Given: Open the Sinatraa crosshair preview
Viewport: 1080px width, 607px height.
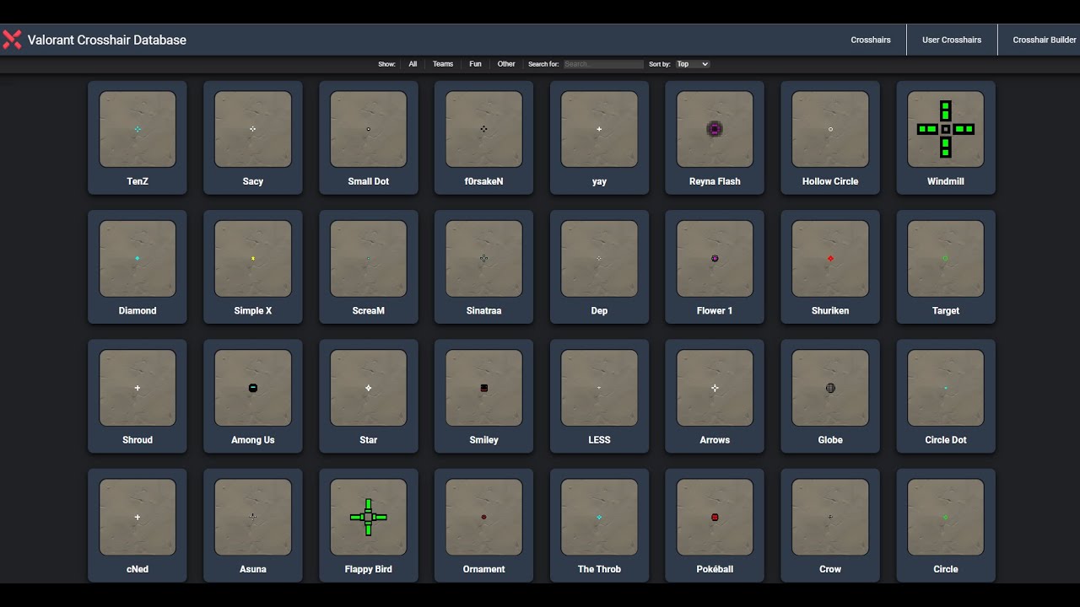Looking at the screenshot, I should tap(484, 258).
